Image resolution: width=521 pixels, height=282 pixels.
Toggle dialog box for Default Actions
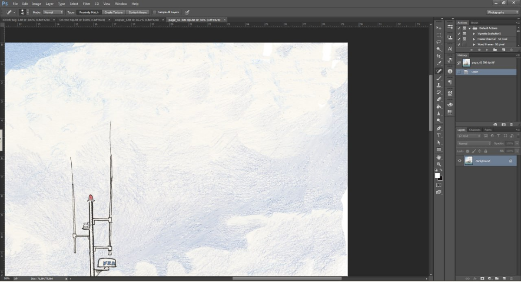point(464,28)
